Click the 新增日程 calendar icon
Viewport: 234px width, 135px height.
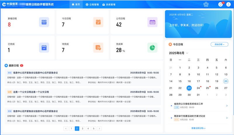pyautogui.click(x=44, y=22)
